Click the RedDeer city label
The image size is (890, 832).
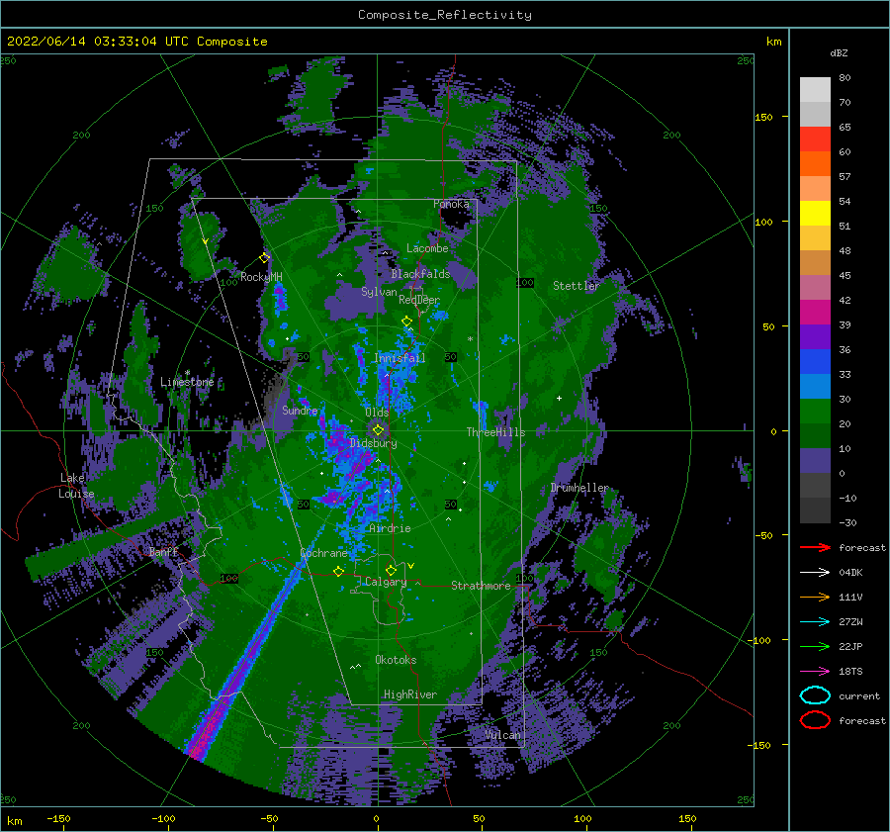point(419,300)
